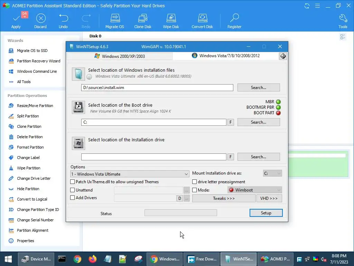Open Device Manager from taskbar
354x266 pixels.
[x=36, y=259]
